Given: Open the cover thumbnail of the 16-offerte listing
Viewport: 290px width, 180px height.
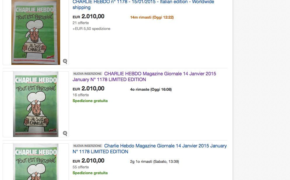Looking at the screenshot, I should 36,104.
